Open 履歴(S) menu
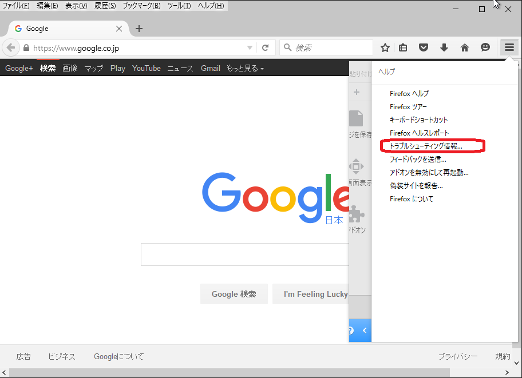 click(x=105, y=5)
